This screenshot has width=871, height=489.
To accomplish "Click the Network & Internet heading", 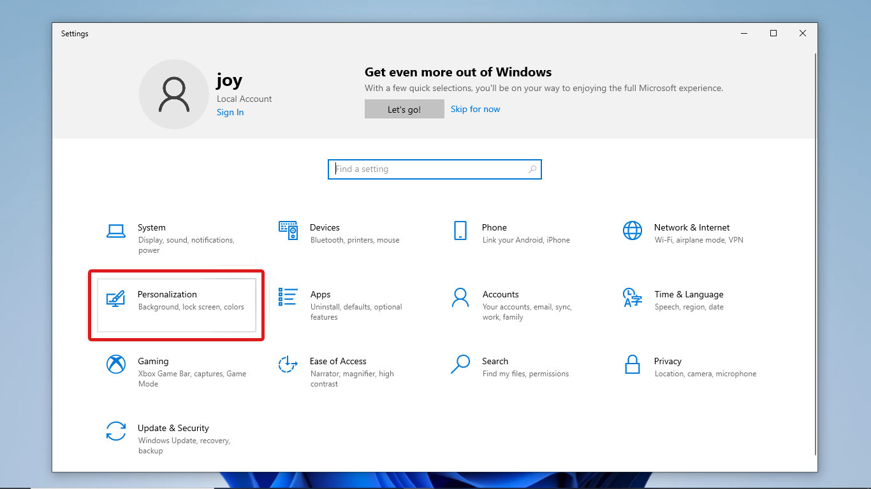I will (692, 227).
